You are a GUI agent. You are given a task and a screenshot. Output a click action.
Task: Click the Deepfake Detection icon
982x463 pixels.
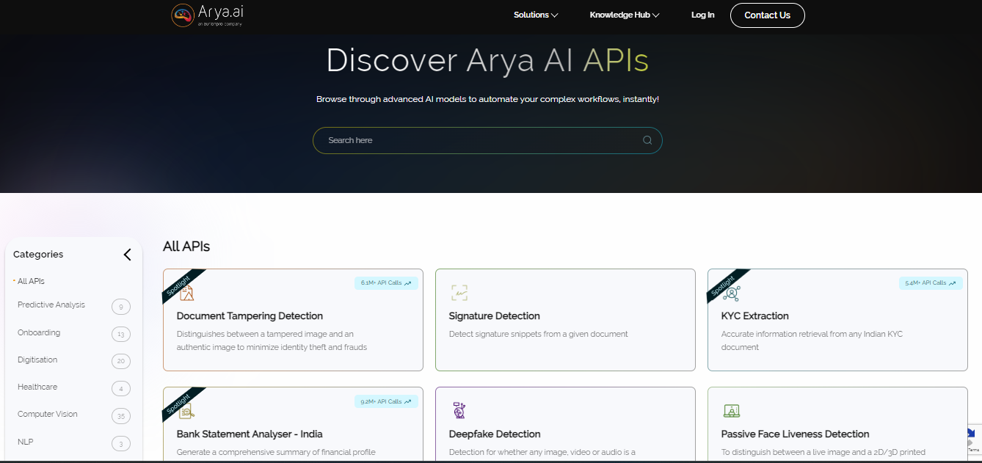click(459, 411)
